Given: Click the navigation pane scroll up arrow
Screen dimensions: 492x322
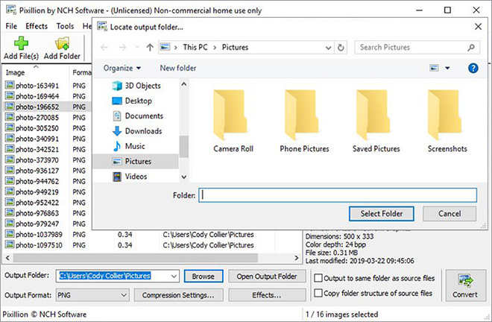Looking at the screenshot, I should pyautogui.click(x=184, y=84).
